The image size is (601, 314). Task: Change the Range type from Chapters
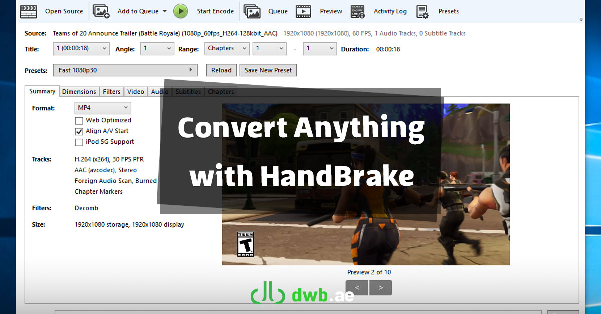[226, 48]
